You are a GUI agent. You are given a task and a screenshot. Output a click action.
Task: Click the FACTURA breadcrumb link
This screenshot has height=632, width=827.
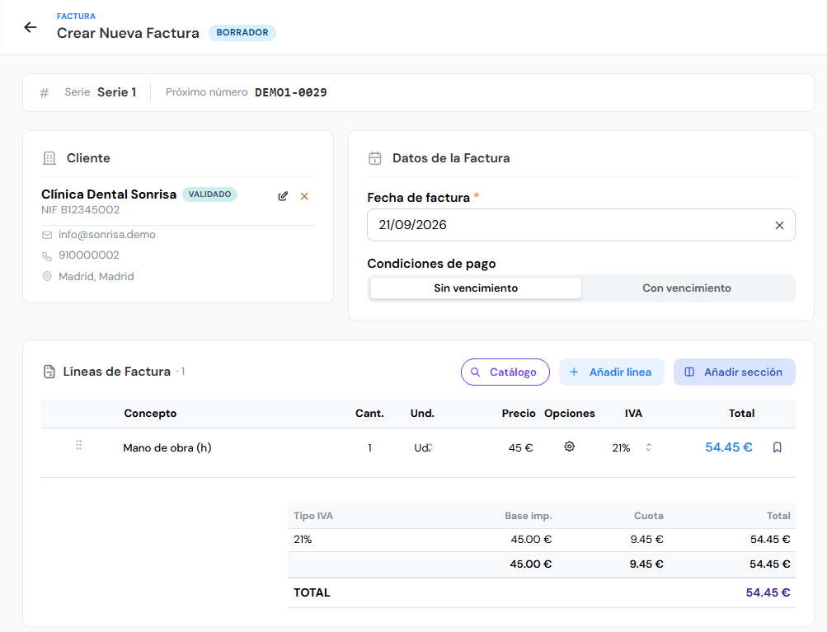[76, 16]
